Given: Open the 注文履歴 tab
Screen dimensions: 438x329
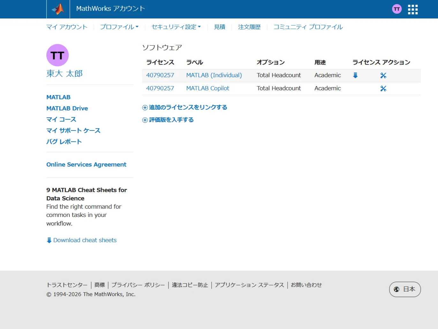Looking at the screenshot, I should tap(249, 27).
